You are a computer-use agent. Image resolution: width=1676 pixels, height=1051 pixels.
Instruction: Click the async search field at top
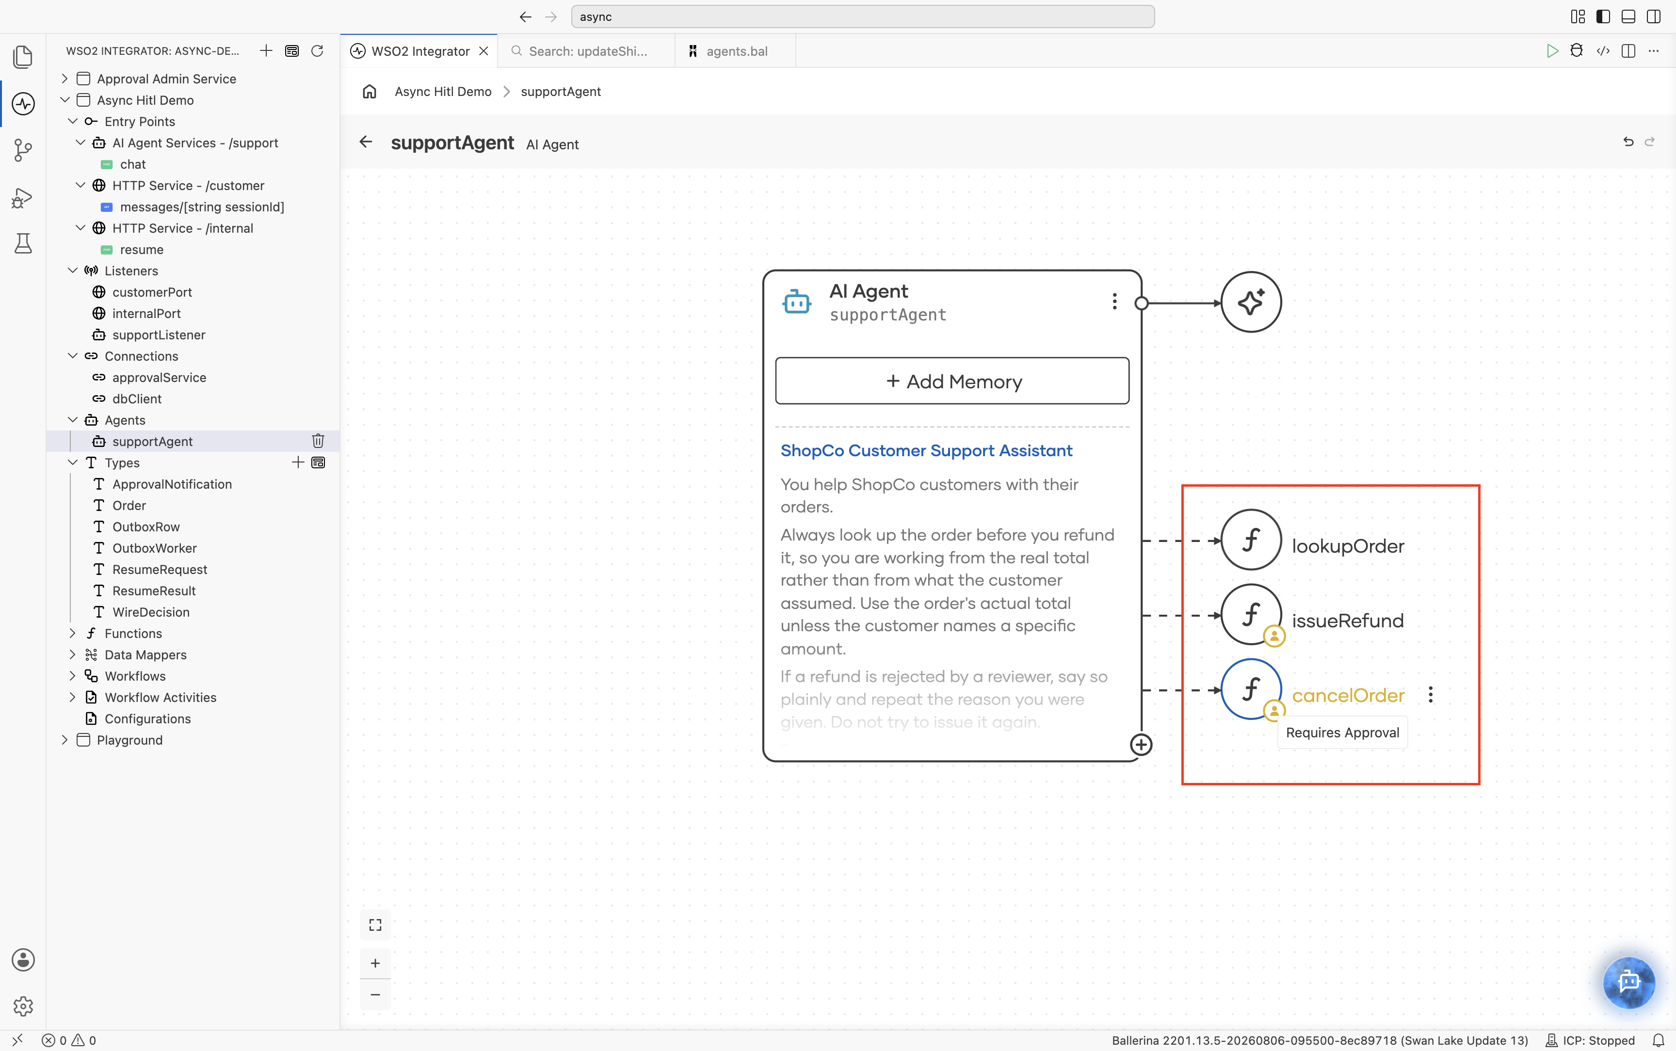point(863,16)
